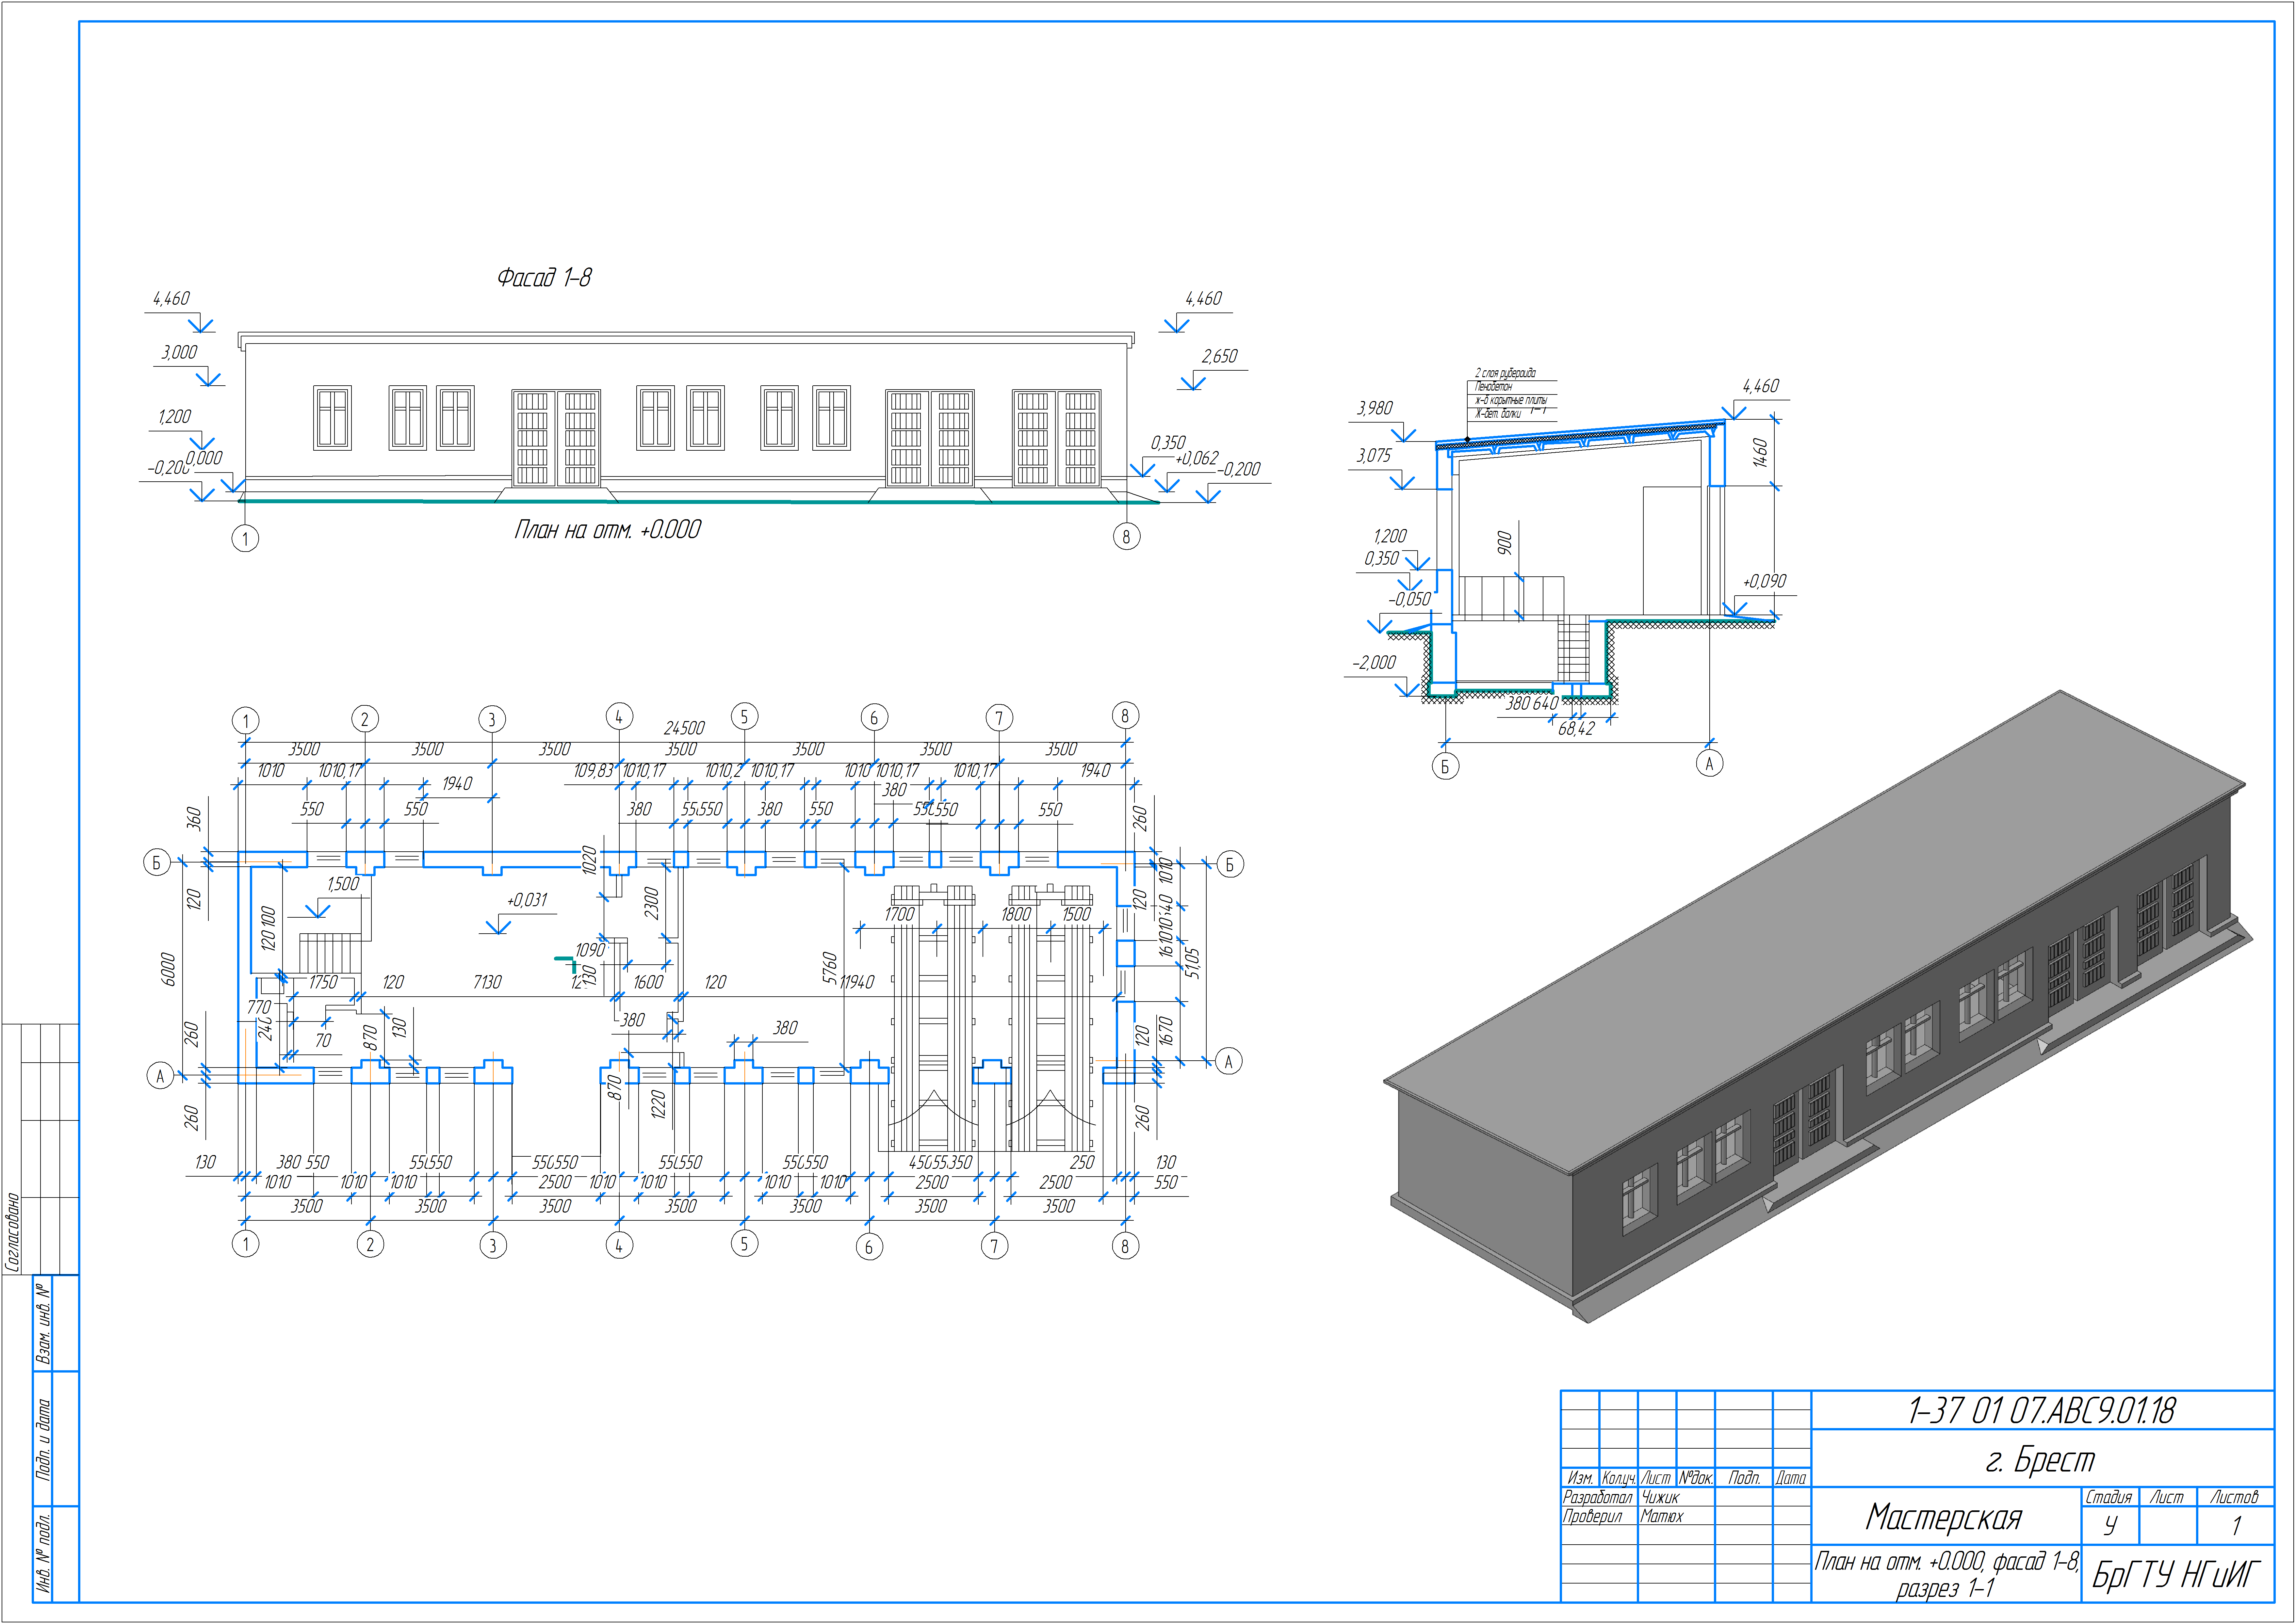Image resolution: width=2296 pixels, height=1624 pixels.
Task: Click axis bubble "6" below the plan
Action: [869, 1247]
